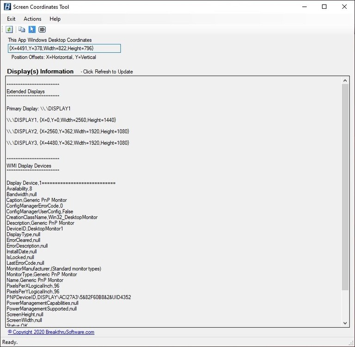Click the 'Display Device,1' line
This screenshot has height=347, width=355.
tap(61, 183)
